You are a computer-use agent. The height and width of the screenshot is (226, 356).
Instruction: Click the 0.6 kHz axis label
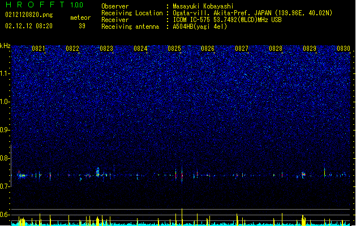point(5,215)
